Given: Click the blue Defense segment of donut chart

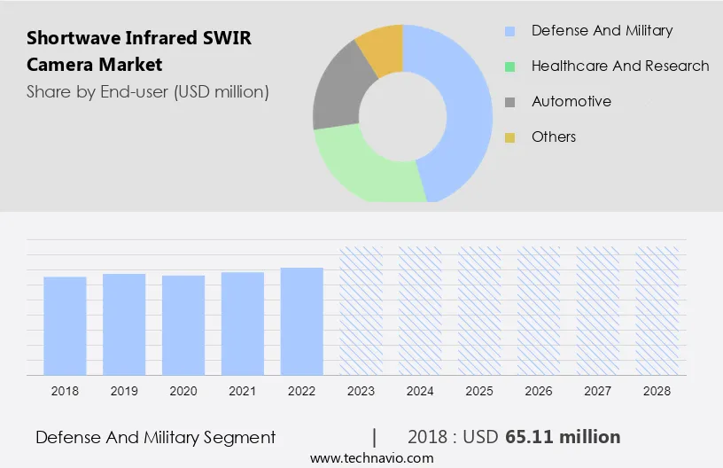Looking at the screenshot, I should [465, 106].
